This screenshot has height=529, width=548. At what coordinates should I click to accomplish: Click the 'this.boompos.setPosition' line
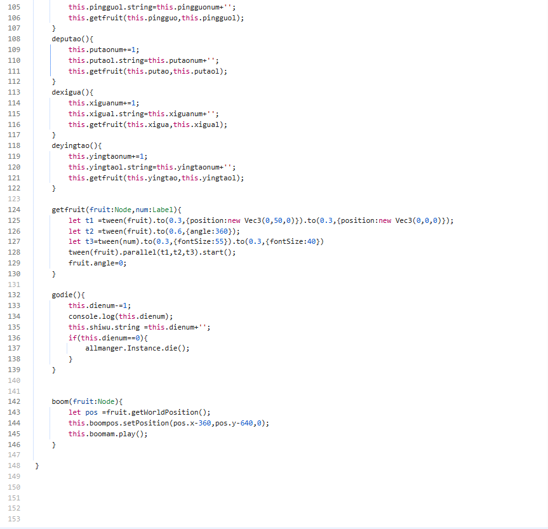[x=169, y=424]
